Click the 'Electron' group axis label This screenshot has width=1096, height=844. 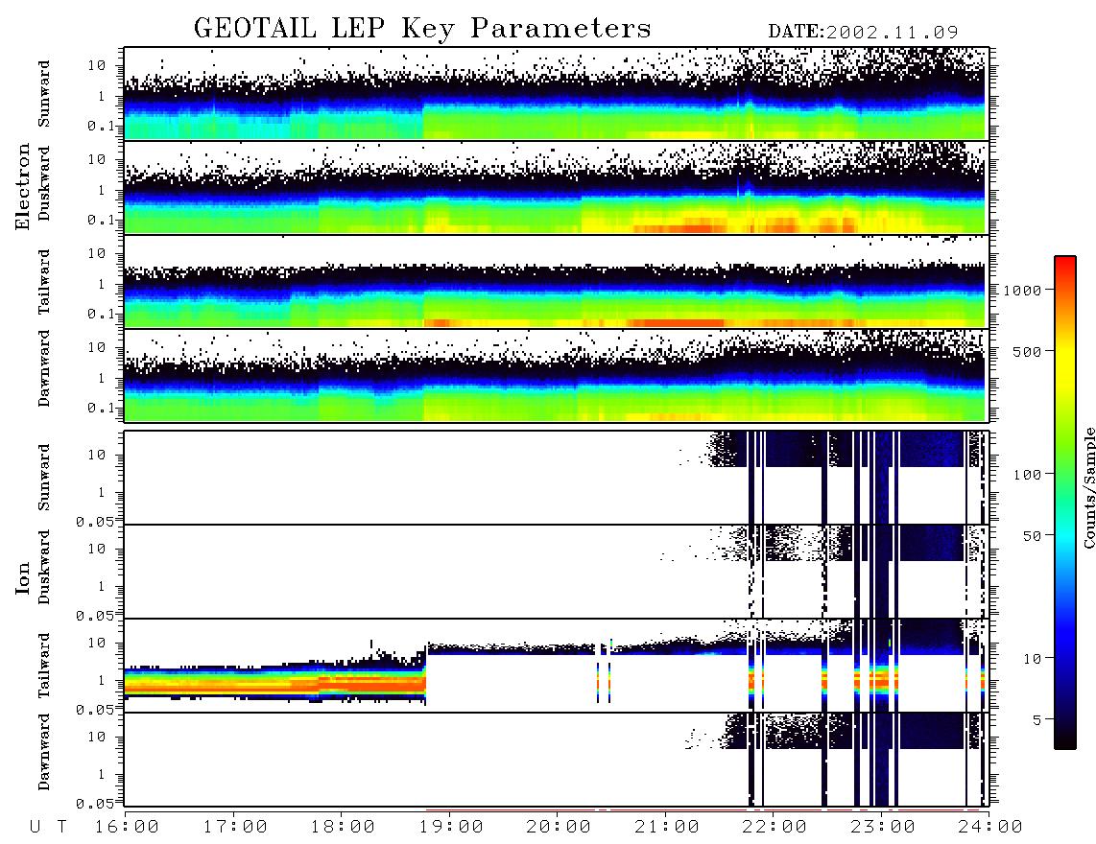[x=23, y=187]
